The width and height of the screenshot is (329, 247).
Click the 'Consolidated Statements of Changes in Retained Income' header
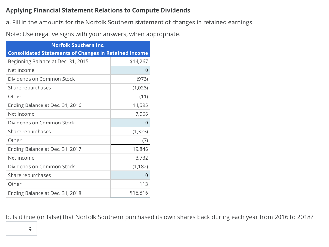pos(78,53)
